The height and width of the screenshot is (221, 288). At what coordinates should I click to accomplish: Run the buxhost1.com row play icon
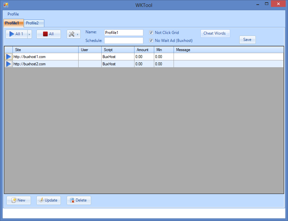[x=9, y=57]
